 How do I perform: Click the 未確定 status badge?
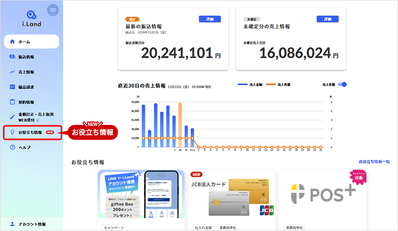[x=252, y=19]
